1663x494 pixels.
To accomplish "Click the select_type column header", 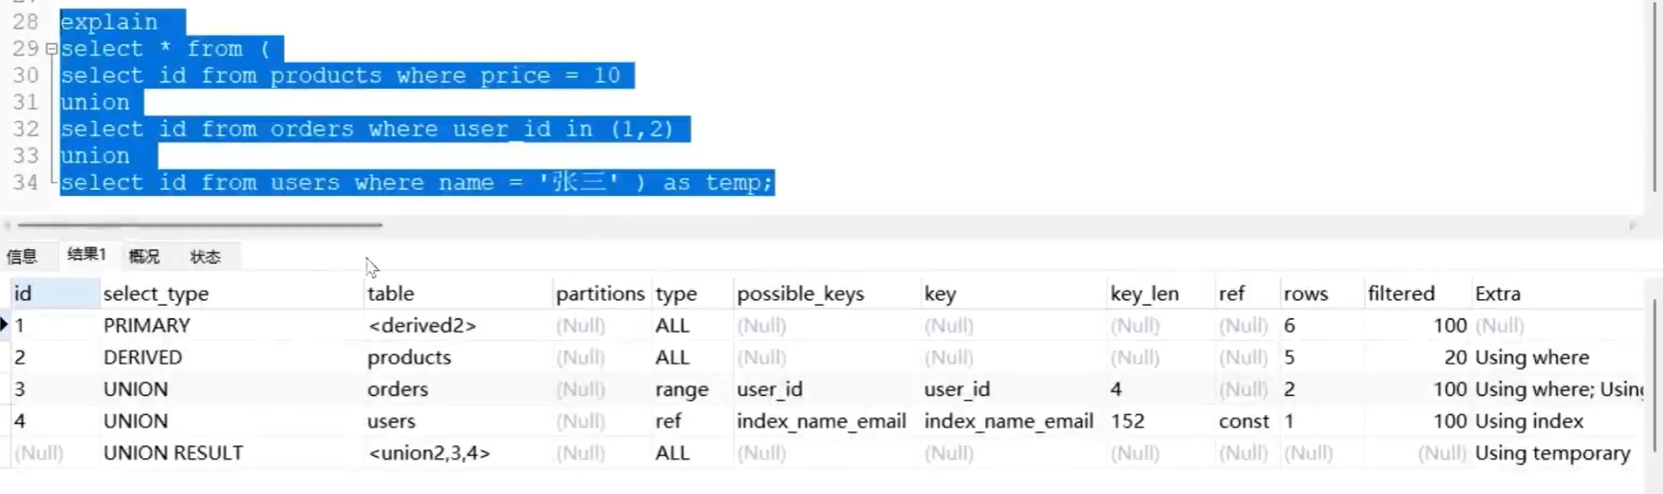I will pos(156,294).
